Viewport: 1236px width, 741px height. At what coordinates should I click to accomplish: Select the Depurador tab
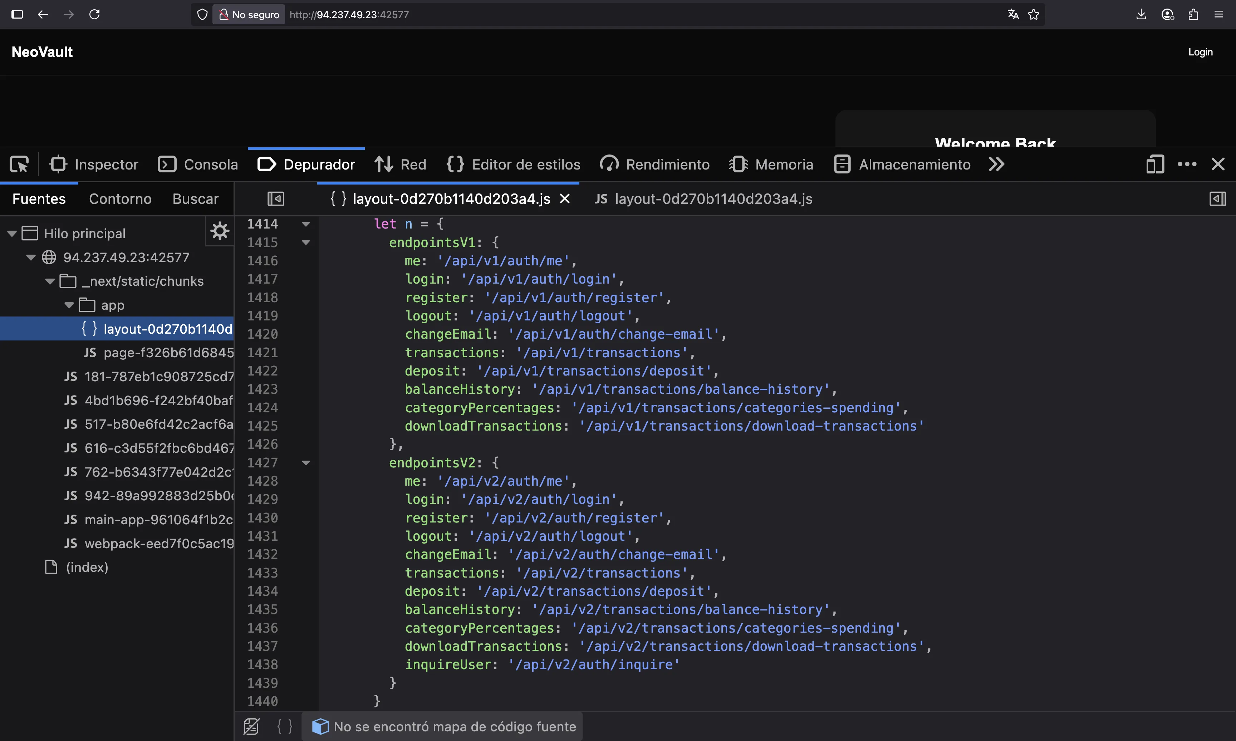306,164
